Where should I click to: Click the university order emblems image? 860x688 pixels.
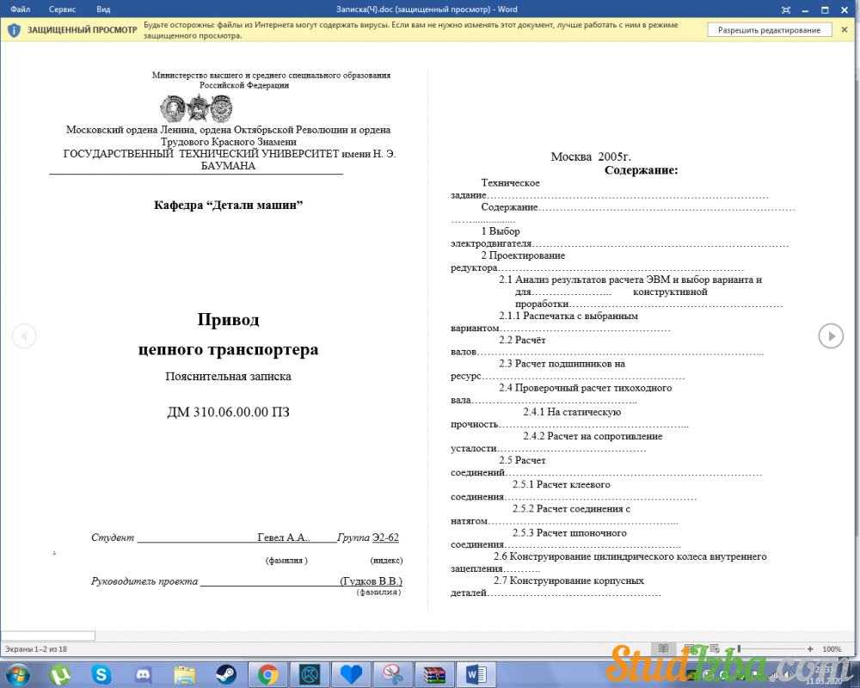pyautogui.click(x=196, y=108)
